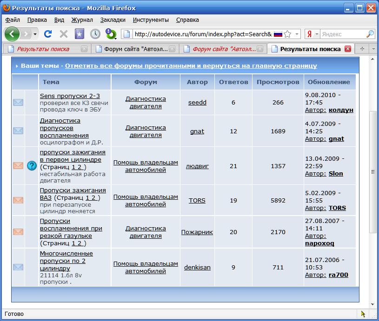Screen dimensions: 379x321
Task: Open the Файл menu
Action: [13, 20]
